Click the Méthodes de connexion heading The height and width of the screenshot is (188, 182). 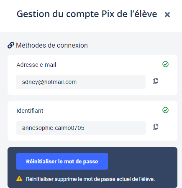coord(52,45)
